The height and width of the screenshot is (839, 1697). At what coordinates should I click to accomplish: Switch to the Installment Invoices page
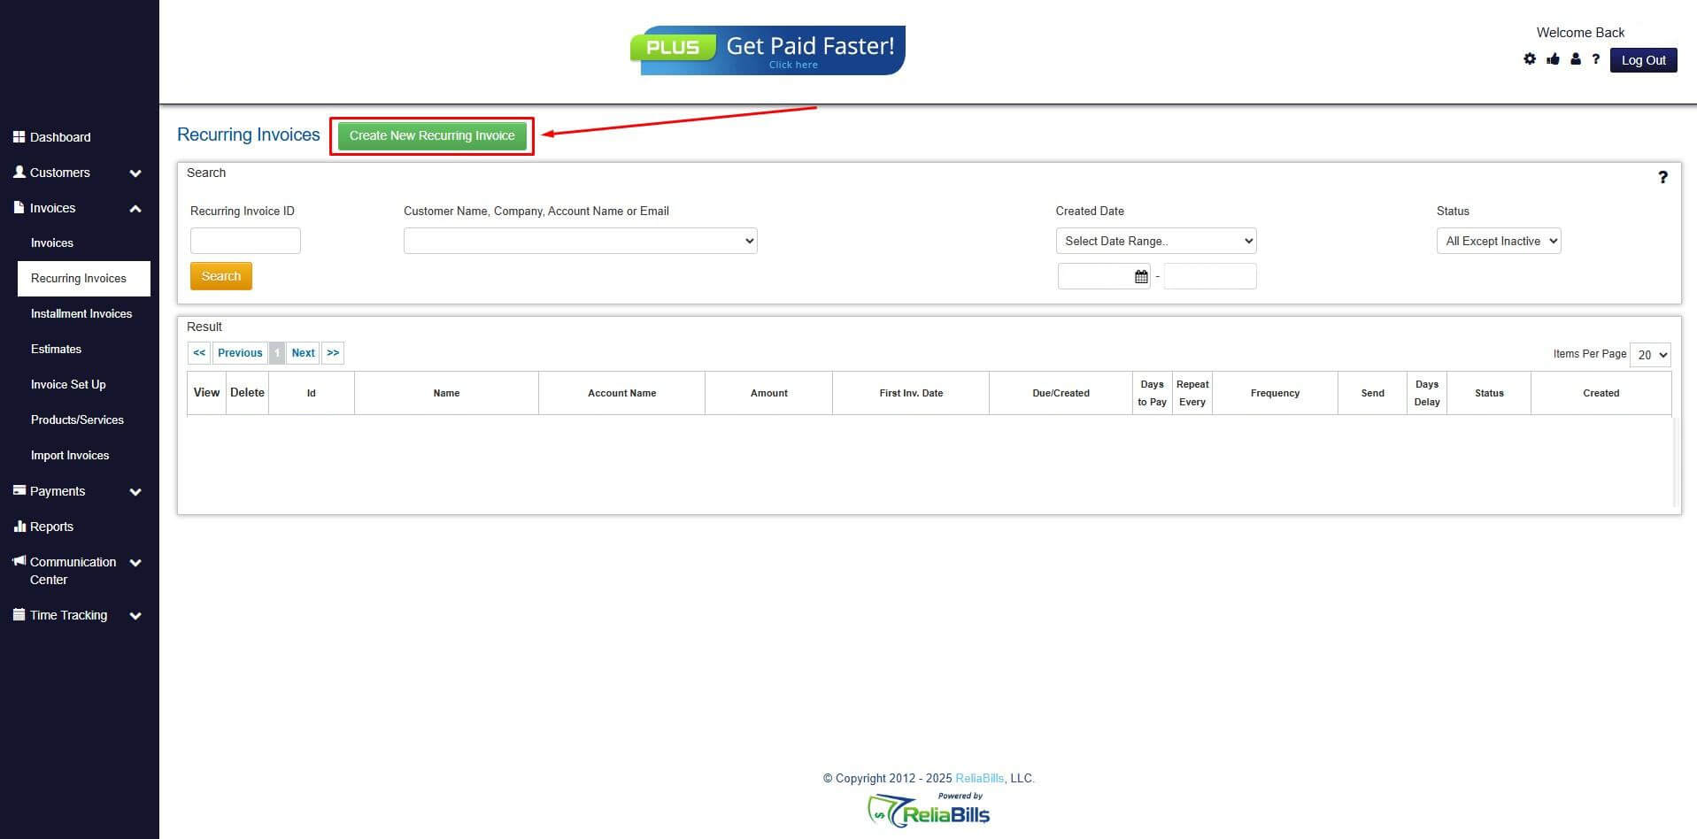click(81, 313)
